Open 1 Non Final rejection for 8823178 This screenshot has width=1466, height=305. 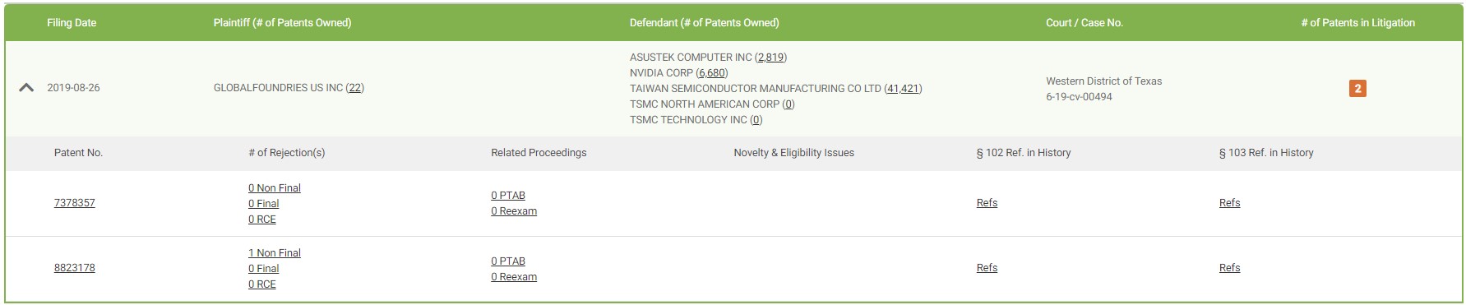pyautogui.click(x=275, y=253)
